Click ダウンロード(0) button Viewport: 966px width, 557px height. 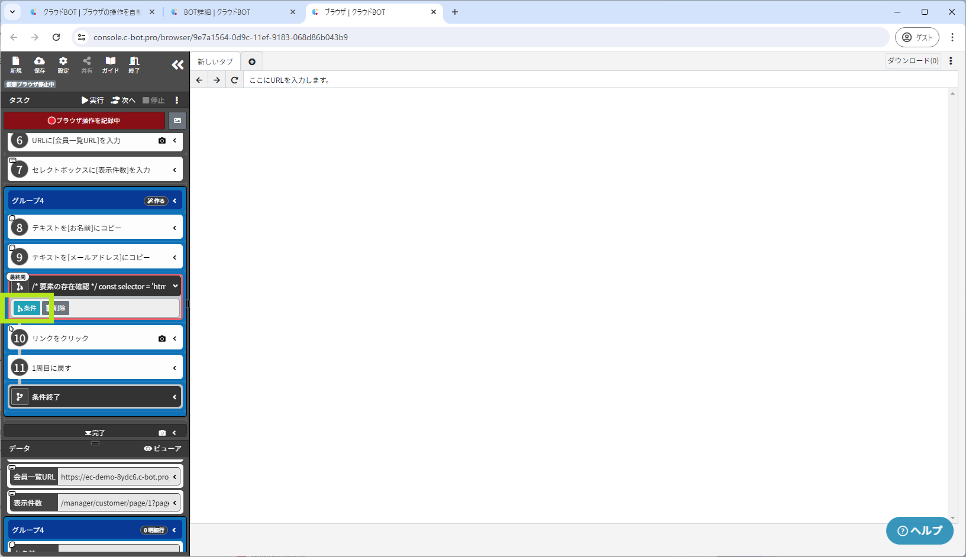913,61
